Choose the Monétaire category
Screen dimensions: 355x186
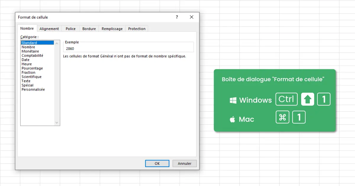tap(38, 51)
